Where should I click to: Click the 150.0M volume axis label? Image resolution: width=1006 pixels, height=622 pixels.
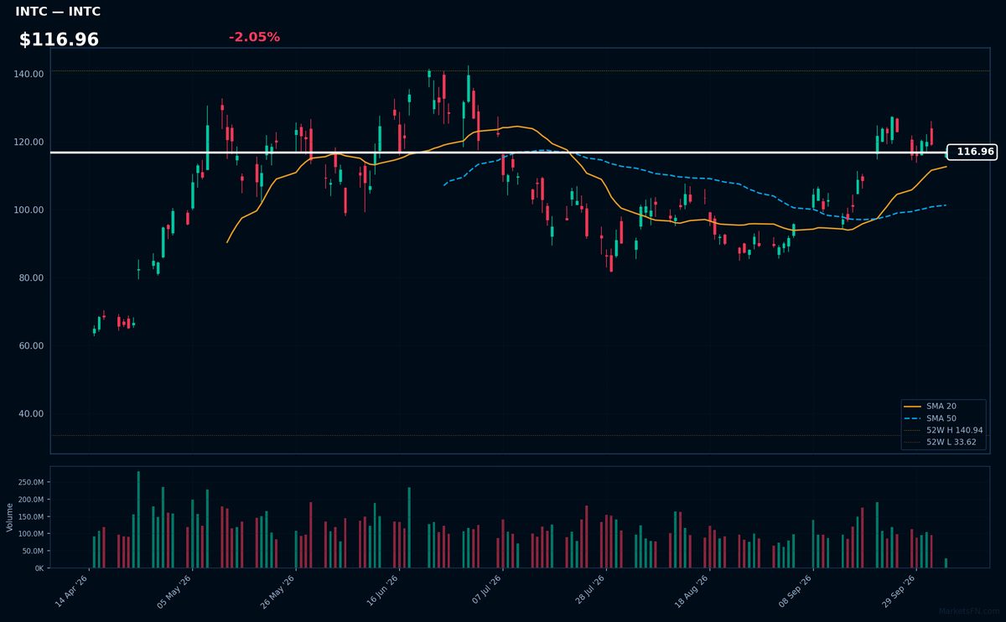point(31,516)
